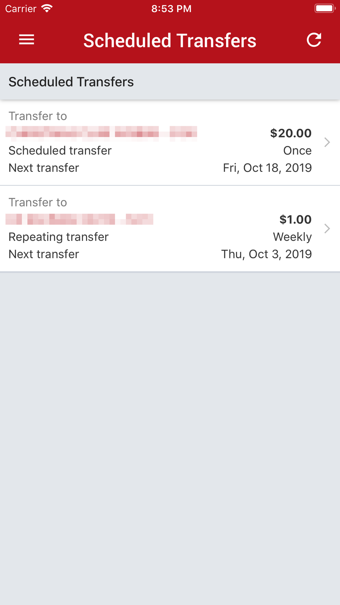Tap the red 'Scheduled Transfers' title
The image size is (340, 605).
[x=170, y=40]
